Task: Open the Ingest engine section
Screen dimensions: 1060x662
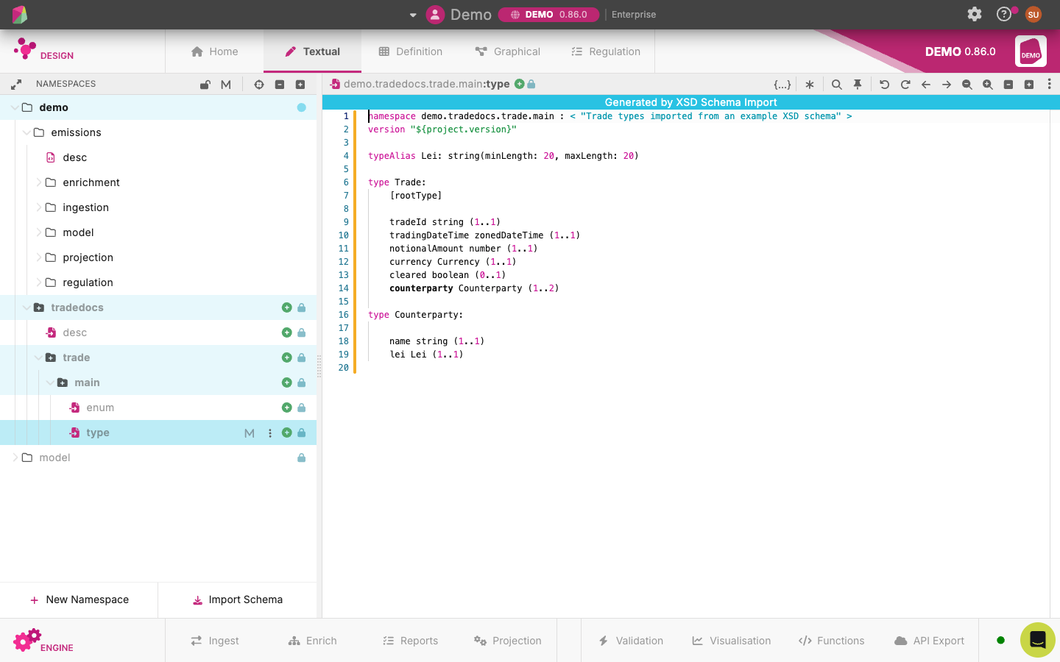Action: point(214,641)
